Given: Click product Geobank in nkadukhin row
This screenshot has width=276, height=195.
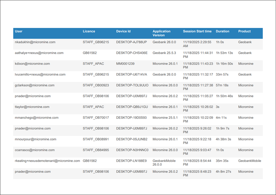Looking at the screenshot, I should [x=245, y=42].
